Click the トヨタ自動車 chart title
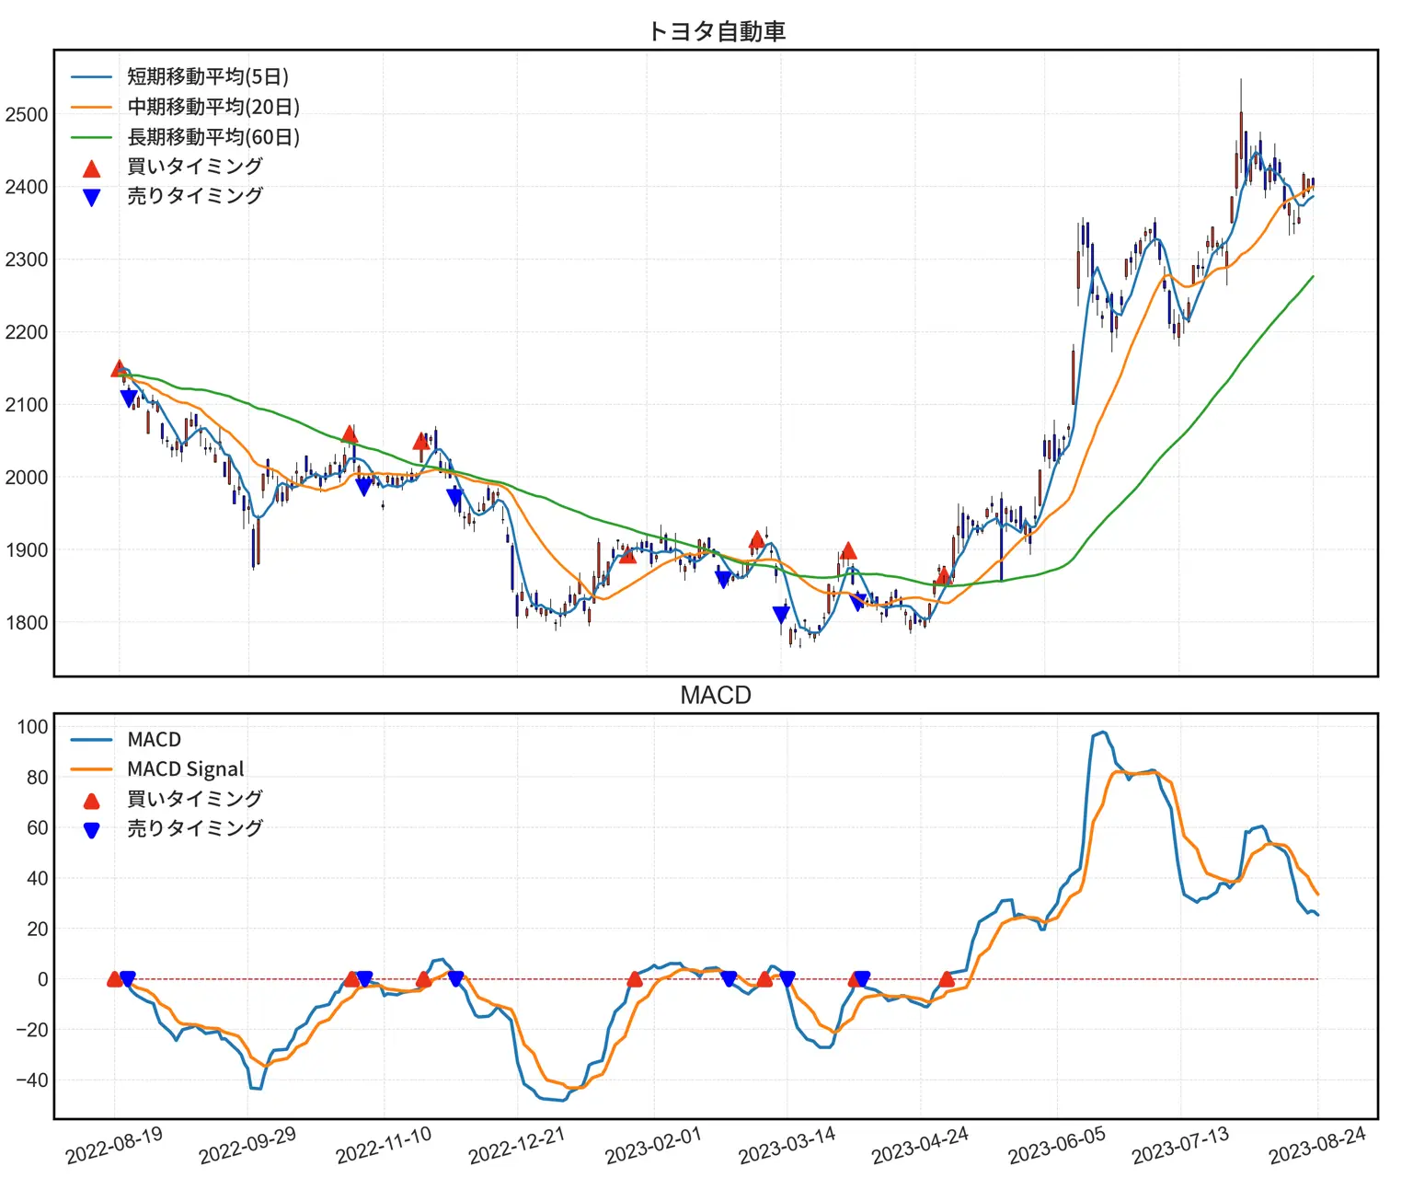The image size is (1413, 1178). point(716,31)
